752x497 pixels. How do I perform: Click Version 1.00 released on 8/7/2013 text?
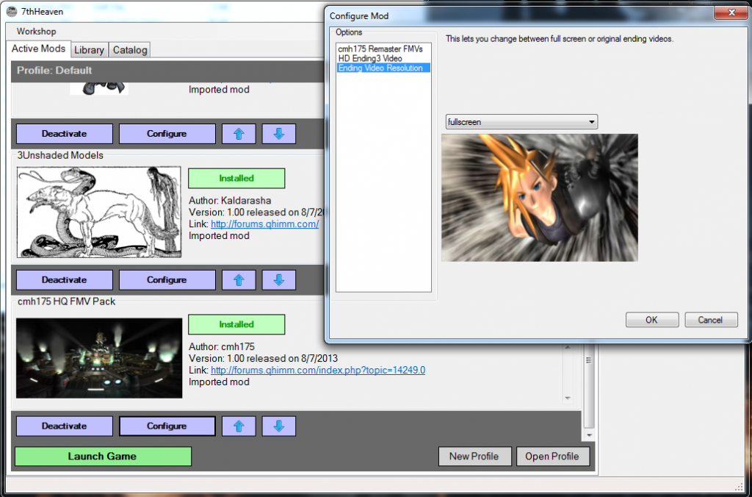264,359
